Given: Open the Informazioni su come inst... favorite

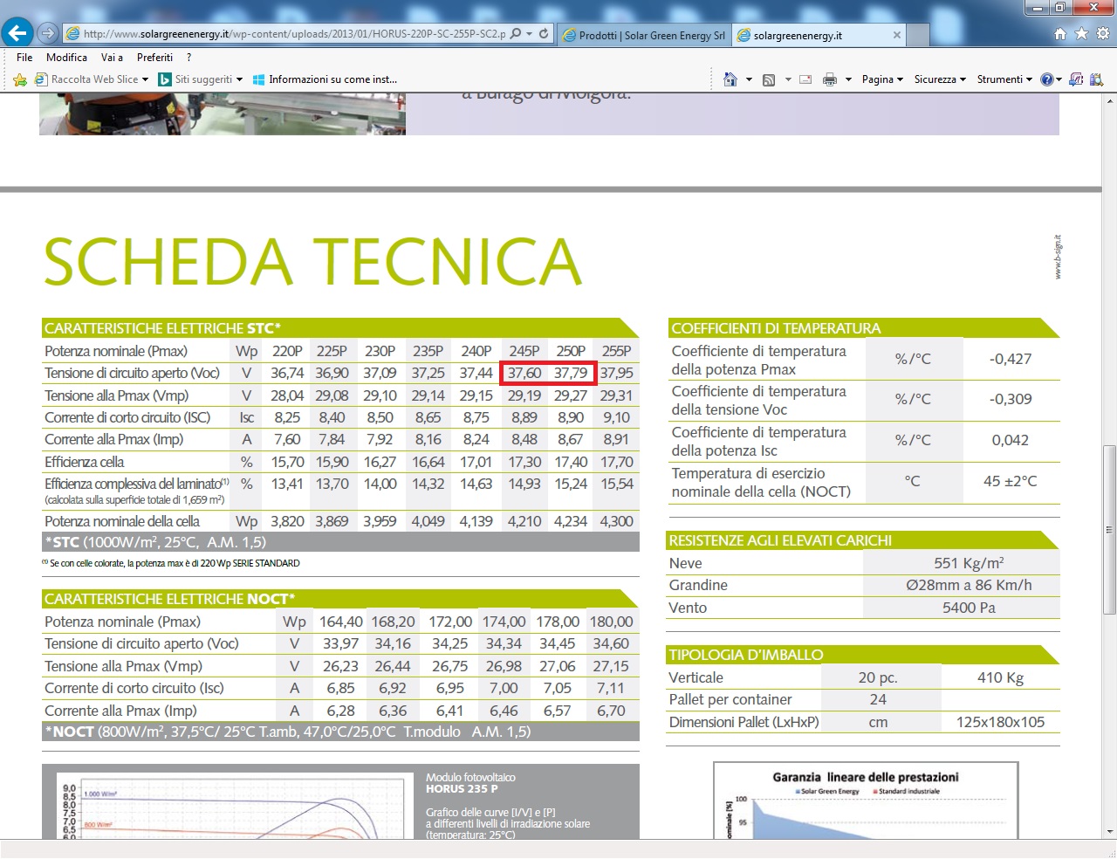Looking at the screenshot, I should 325,79.
